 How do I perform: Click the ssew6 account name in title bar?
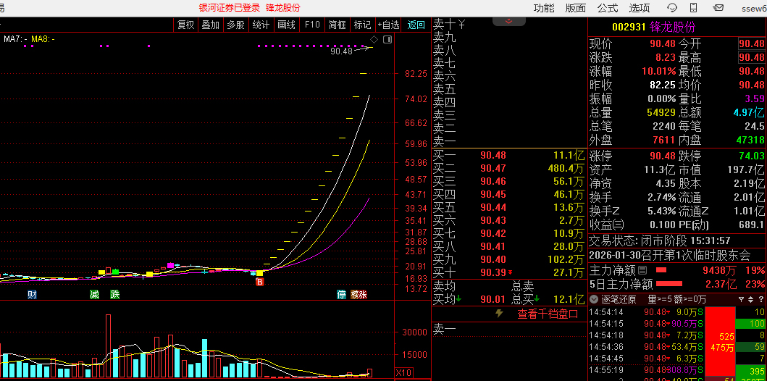coord(754,8)
